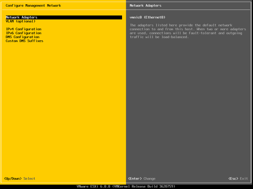The height and width of the screenshot is (189, 253).
Task: Select the DNS Configuration entry
Action: [22, 37]
